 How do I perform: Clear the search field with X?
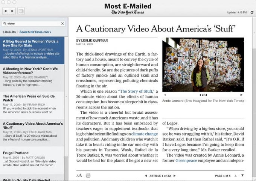[x=62, y=24]
